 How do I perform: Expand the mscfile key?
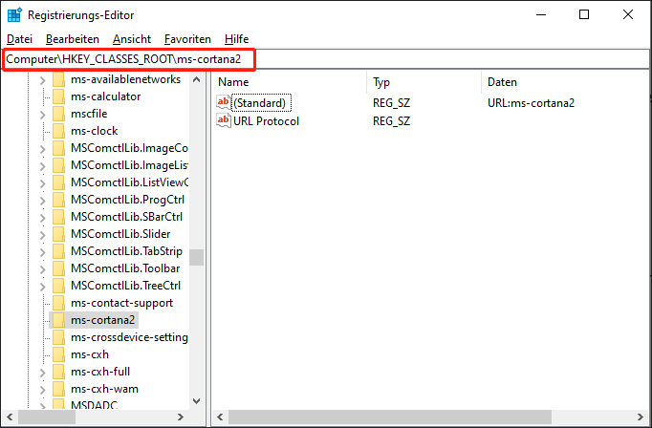(x=42, y=115)
